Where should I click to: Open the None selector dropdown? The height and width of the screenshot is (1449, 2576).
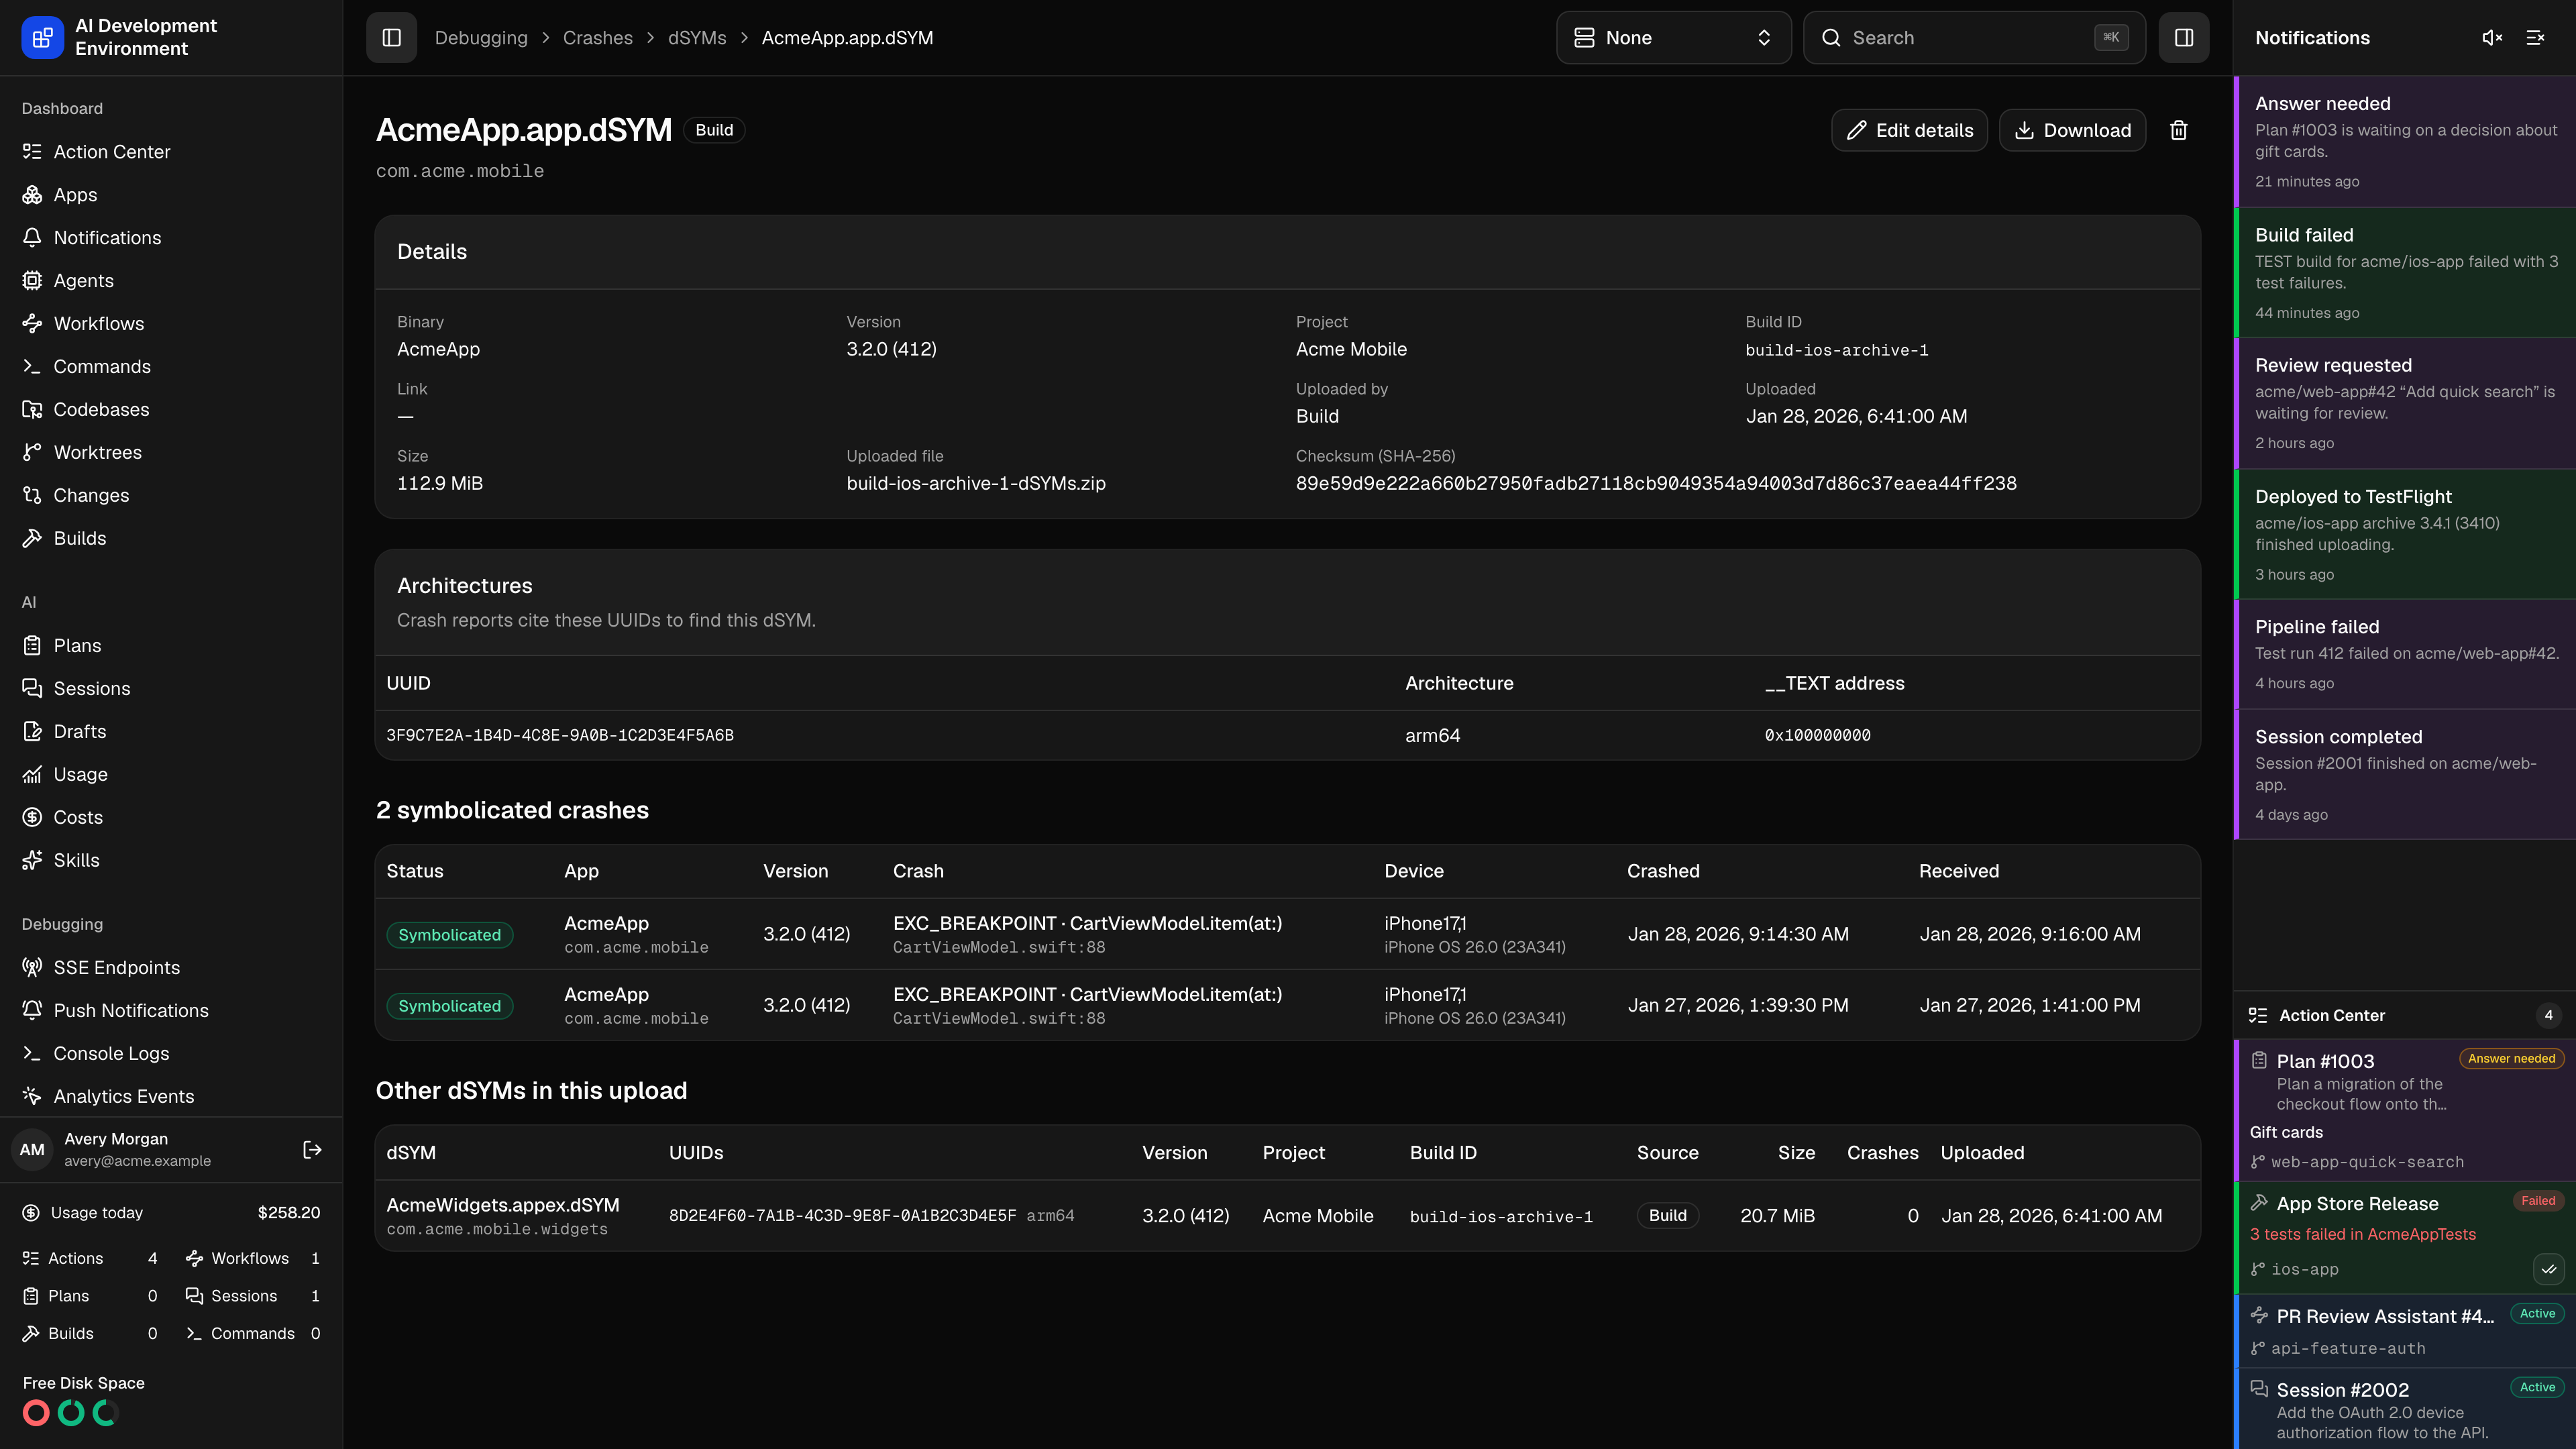[x=1673, y=38]
